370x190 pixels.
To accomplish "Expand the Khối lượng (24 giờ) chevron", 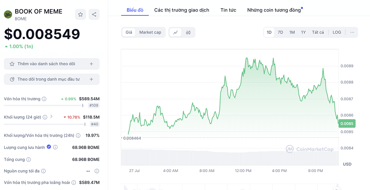I will pyautogui.click(x=51, y=117).
